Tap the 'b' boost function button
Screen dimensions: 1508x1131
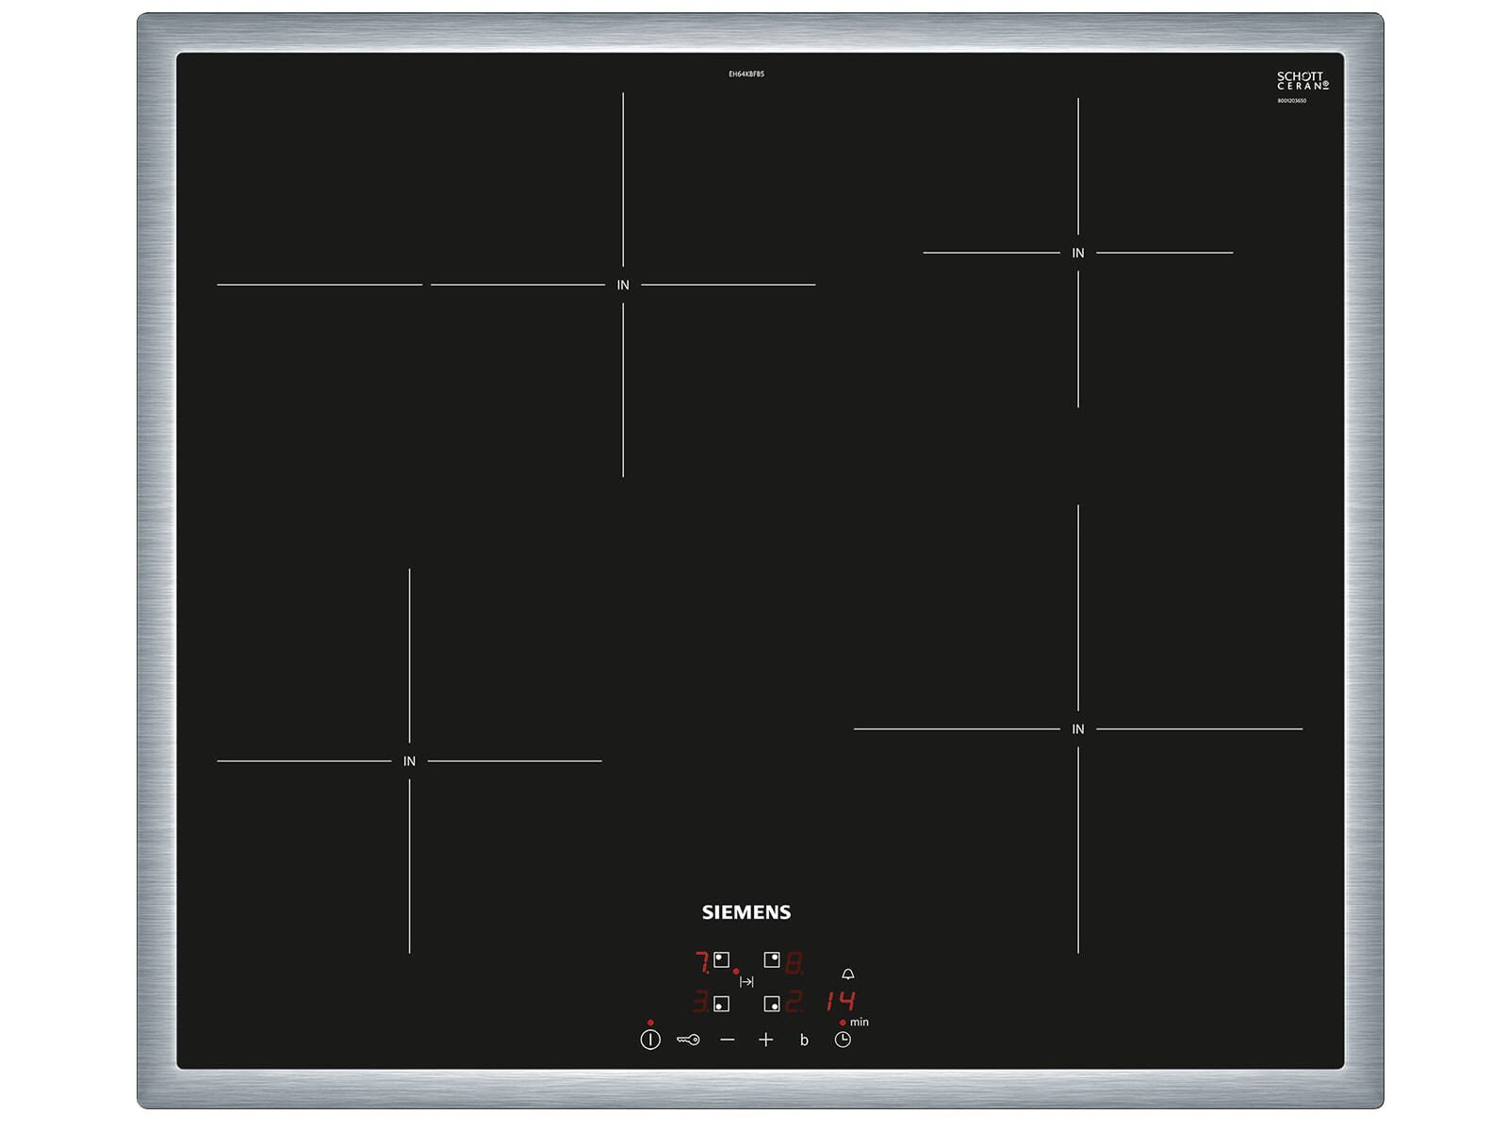click(x=804, y=1041)
